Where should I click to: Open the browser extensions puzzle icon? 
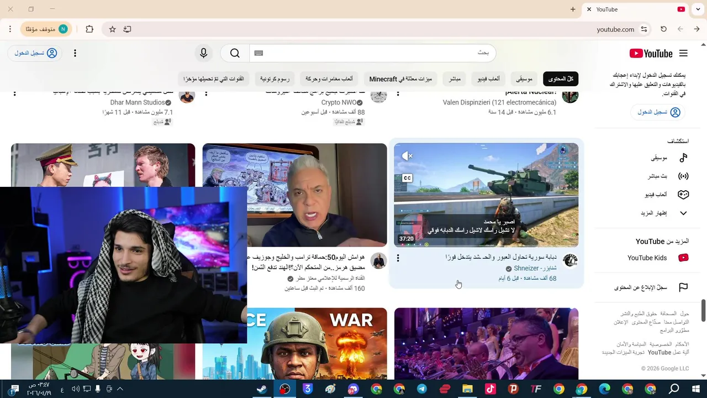coord(89,29)
